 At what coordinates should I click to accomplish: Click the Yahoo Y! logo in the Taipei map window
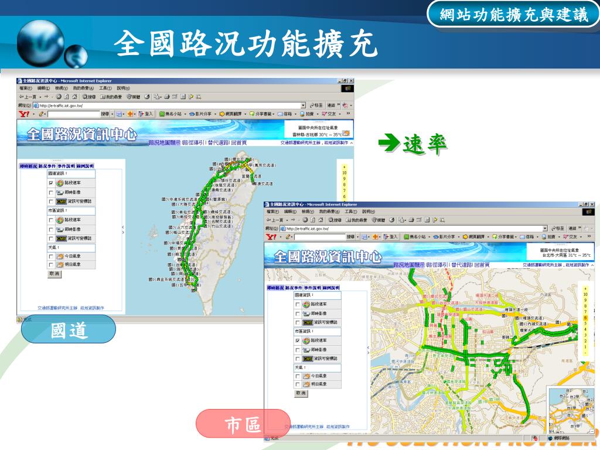point(271,237)
